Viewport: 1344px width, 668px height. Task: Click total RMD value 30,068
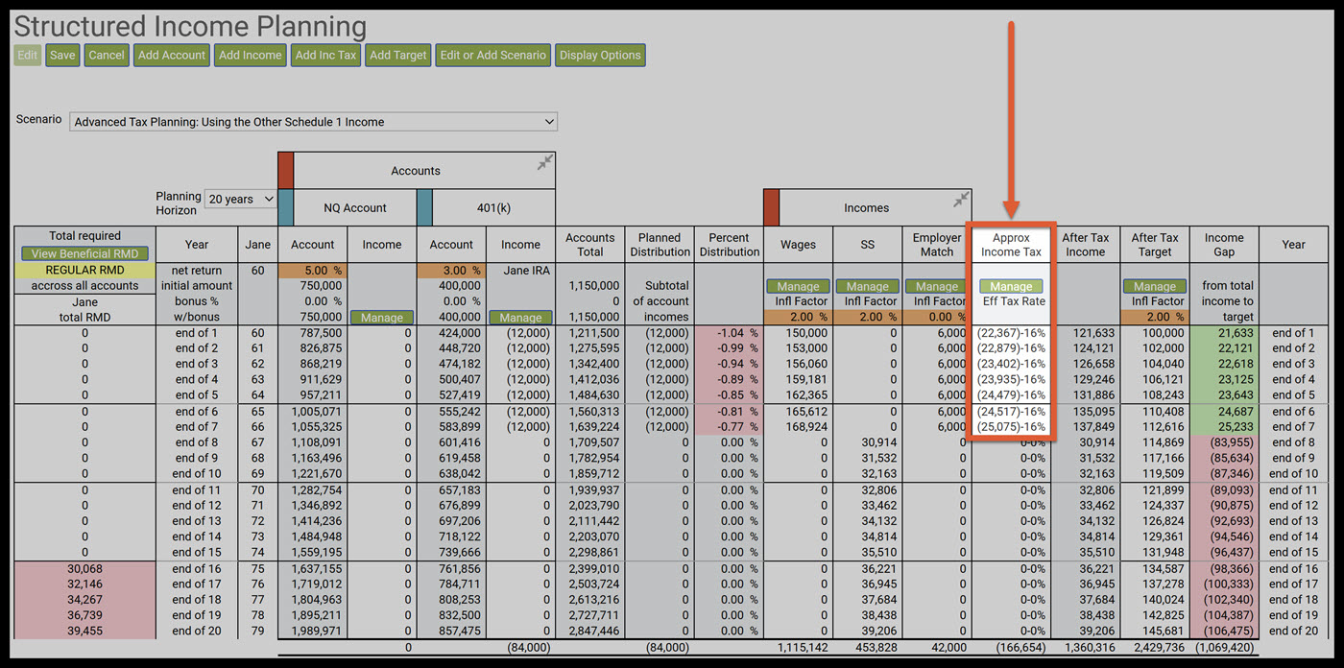pyautogui.click(x=84, y=569)
